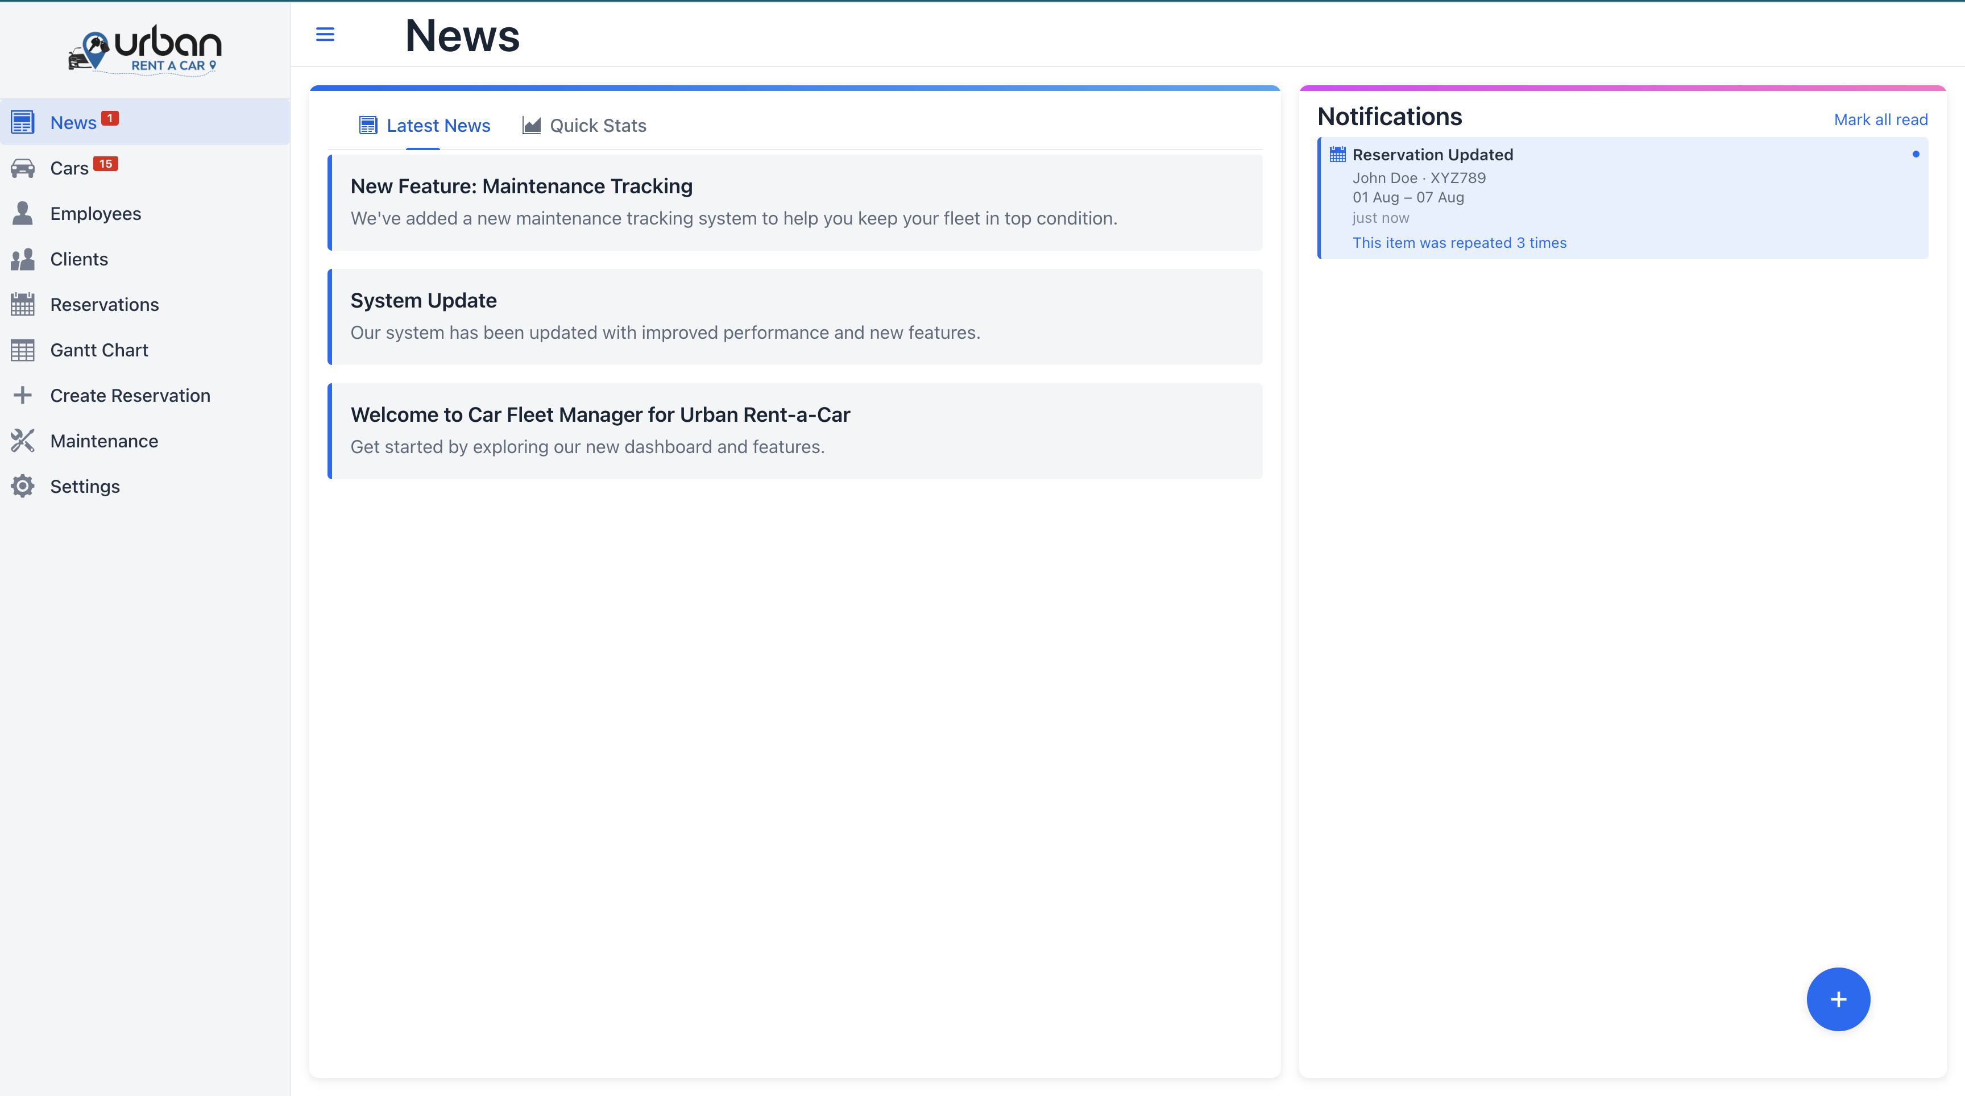Open the Clients section
This screenshot has height=1096, width=1965.
click(78, 259)
